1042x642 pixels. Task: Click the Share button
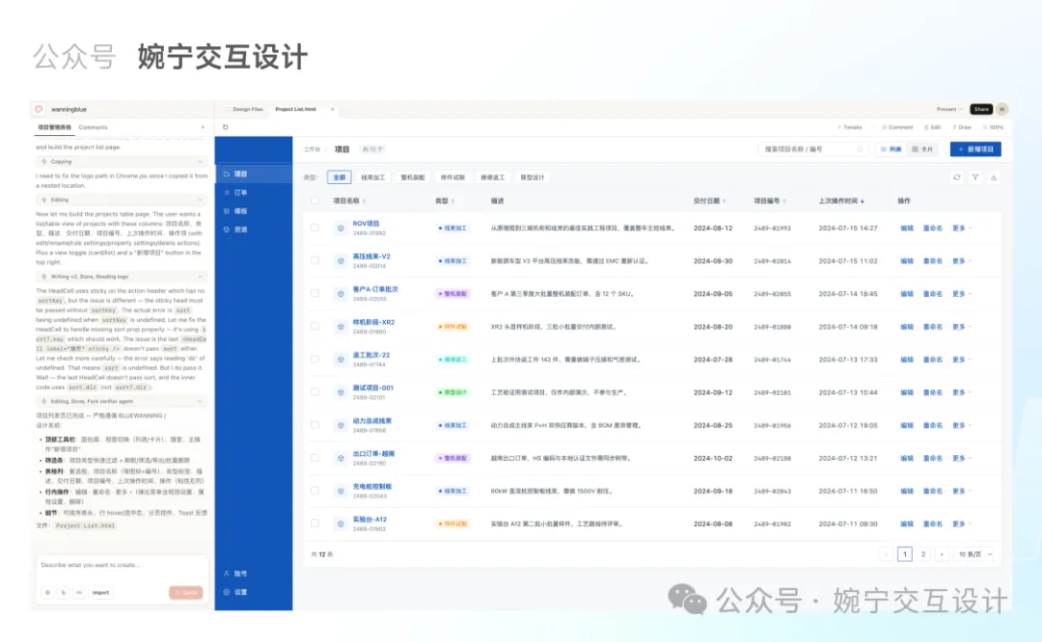981,109
